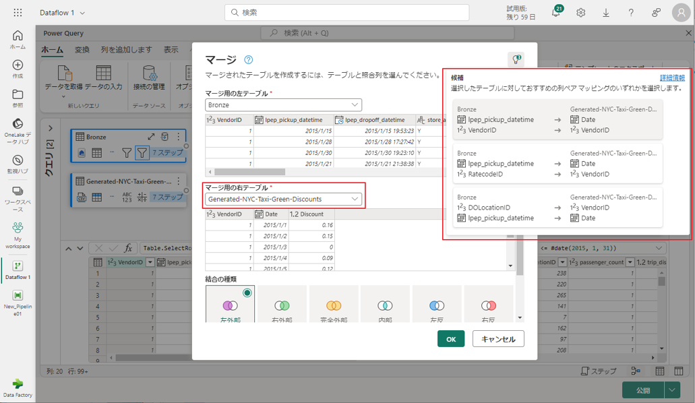This screenshot has width=695, height=403.
Task: Expand the left table Bronze dropdown
Action: point(283,105)
